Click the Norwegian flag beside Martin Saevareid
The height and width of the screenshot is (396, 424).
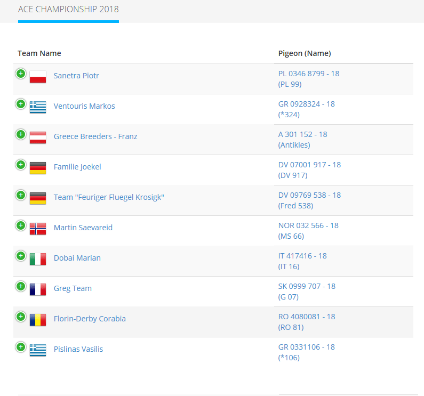(38, 229)
